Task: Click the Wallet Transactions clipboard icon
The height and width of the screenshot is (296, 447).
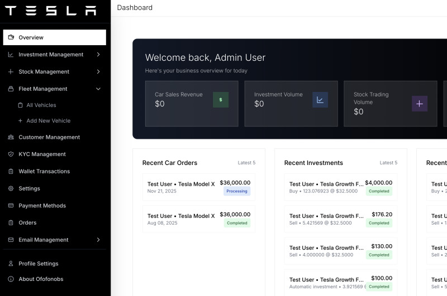Action: pos(11,172)
